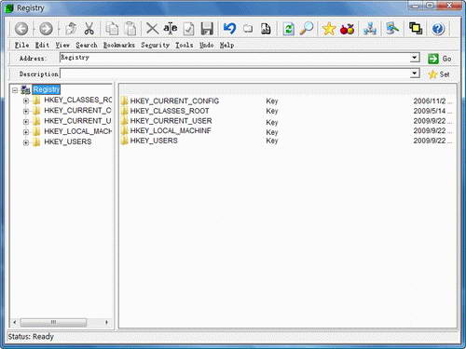Select HKEY_USERS in the right list
Viewport: 466px width, 349px height.
154,141
